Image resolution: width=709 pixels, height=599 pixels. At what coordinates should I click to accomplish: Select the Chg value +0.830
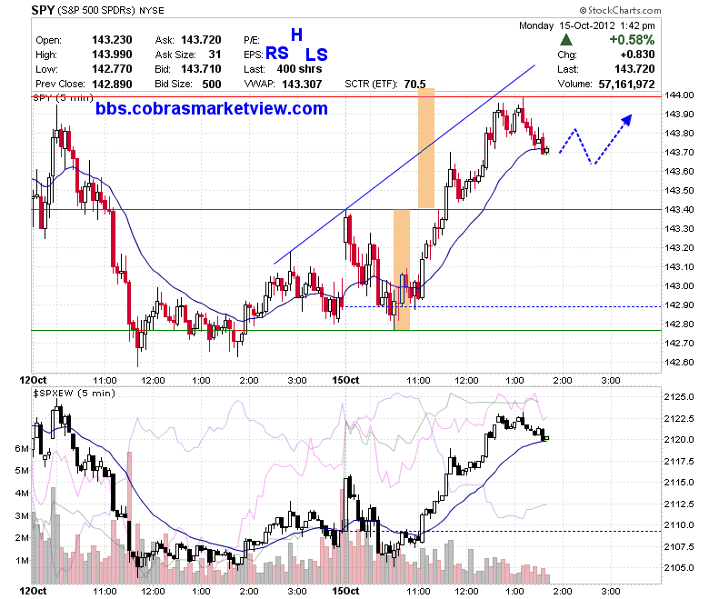(637, 55)
